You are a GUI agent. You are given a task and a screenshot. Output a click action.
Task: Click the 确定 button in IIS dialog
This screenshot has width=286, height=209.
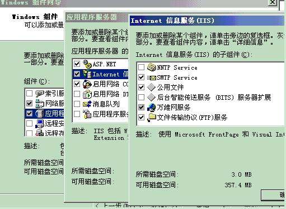point(273,195)
